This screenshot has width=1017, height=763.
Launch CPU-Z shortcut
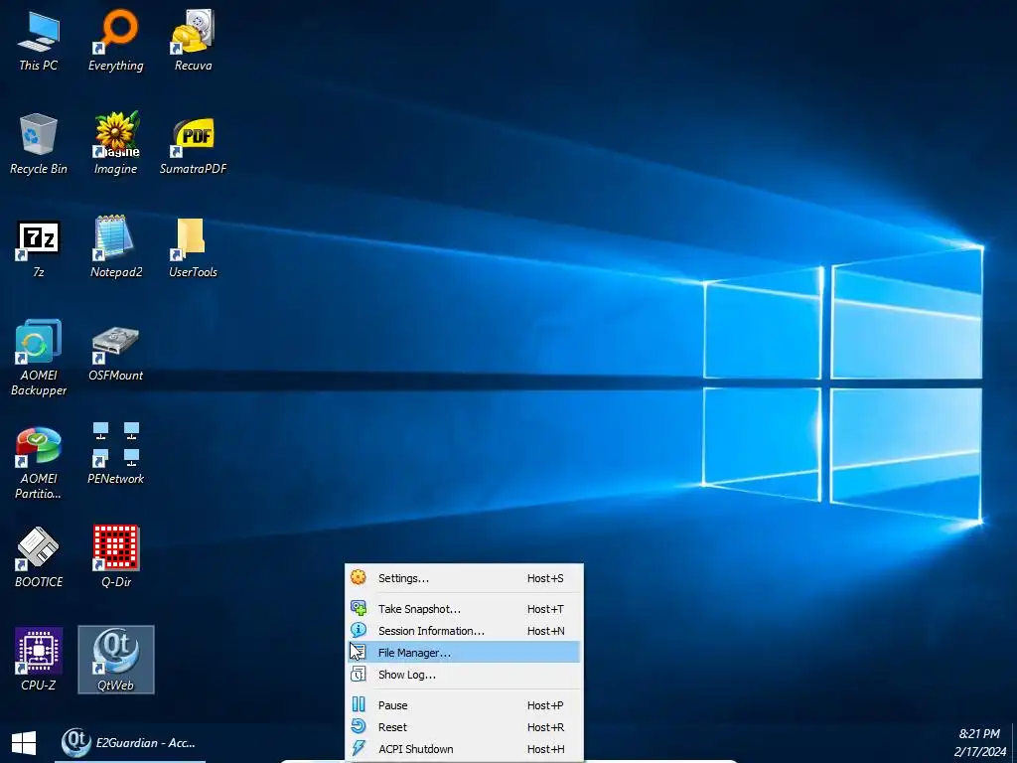[39, 660]
